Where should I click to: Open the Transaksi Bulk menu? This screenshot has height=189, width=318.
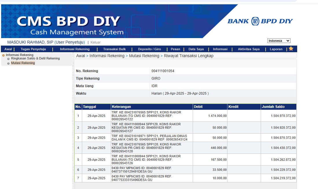[x=114, y=49]
